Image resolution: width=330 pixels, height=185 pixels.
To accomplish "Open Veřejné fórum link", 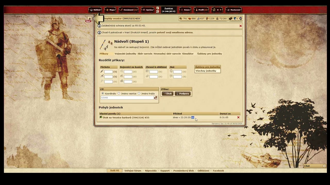I will (x=133, y=171).
